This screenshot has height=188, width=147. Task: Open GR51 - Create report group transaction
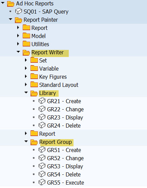64,150
